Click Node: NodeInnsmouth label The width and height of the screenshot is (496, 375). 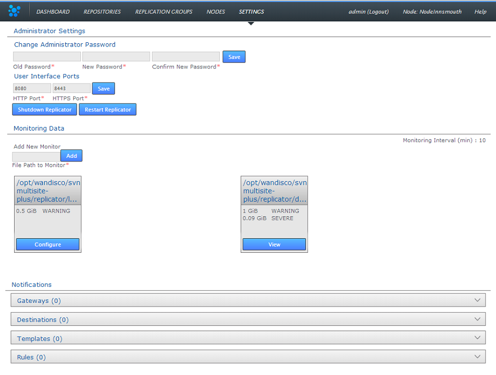point(432,11)
